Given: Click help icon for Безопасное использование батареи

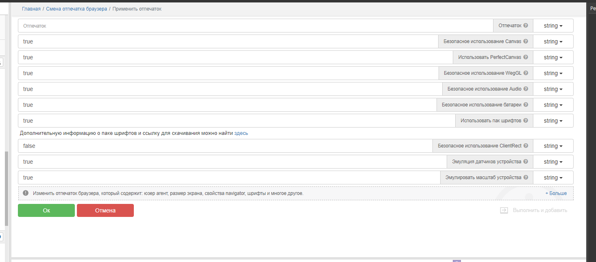Looking at the screenshot, I should coord(526,105).
